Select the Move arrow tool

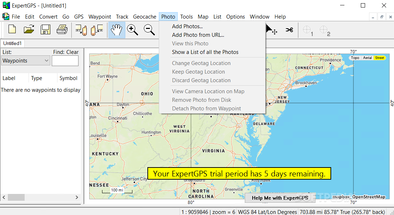[x=271, y=29]
